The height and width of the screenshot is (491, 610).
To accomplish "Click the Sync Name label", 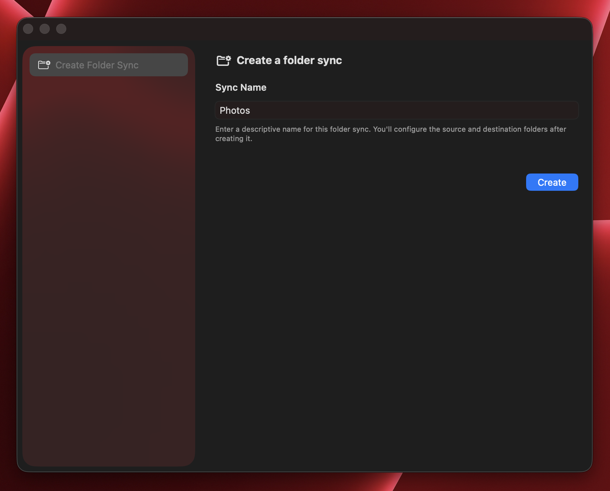I will click(x=241, y=87).
